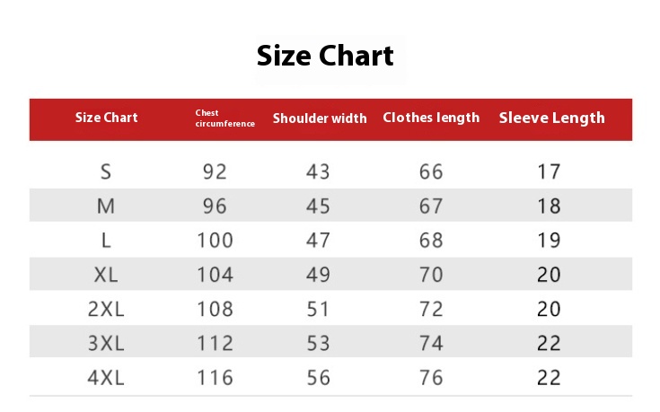Click the Size Chart header in red bar
660x412 pixels.
tap(107, 118)
